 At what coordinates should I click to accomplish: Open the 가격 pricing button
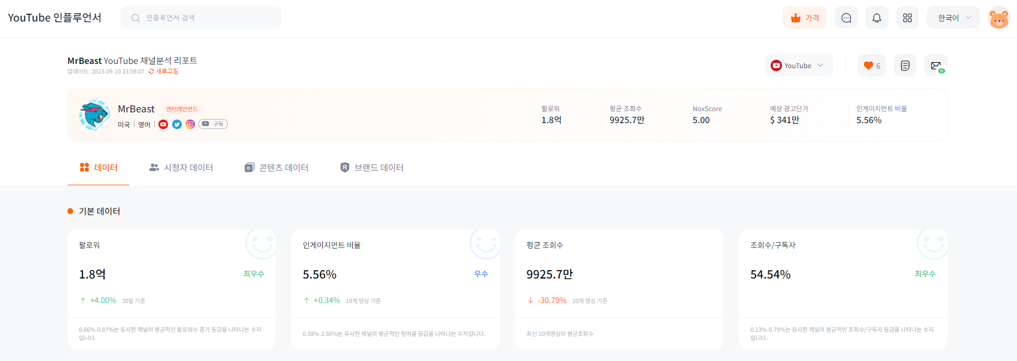tap(805, 18)
